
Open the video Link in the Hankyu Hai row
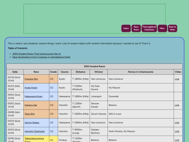[177, 105]
